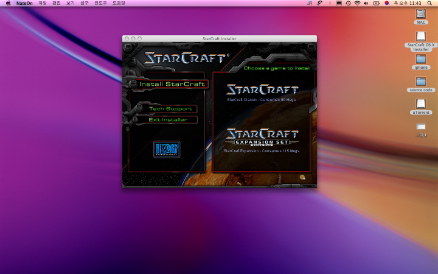Click the leftmost NateOn menu bar status icon
Image resolution: width=438 pixels, height=274 pixels.
point(310,3)
